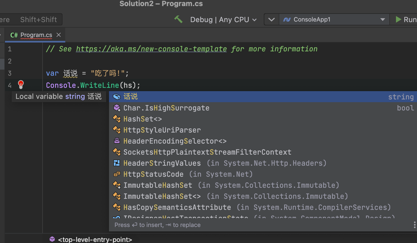
Task: Click the struct icon beside HeaderStringValues
Action: (117, 163)
